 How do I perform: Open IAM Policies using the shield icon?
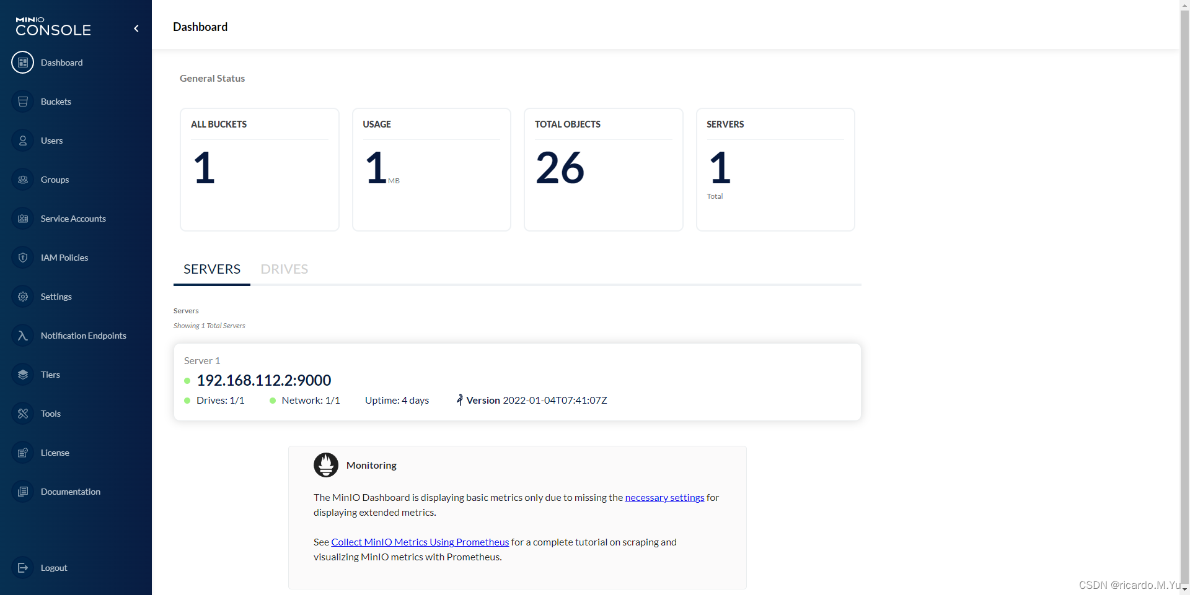[22, 257]
